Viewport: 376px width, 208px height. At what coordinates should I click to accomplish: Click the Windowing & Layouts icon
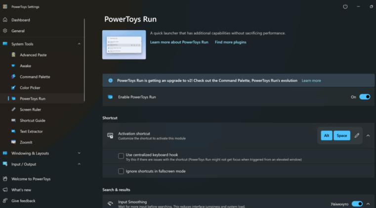click(5, 153)
